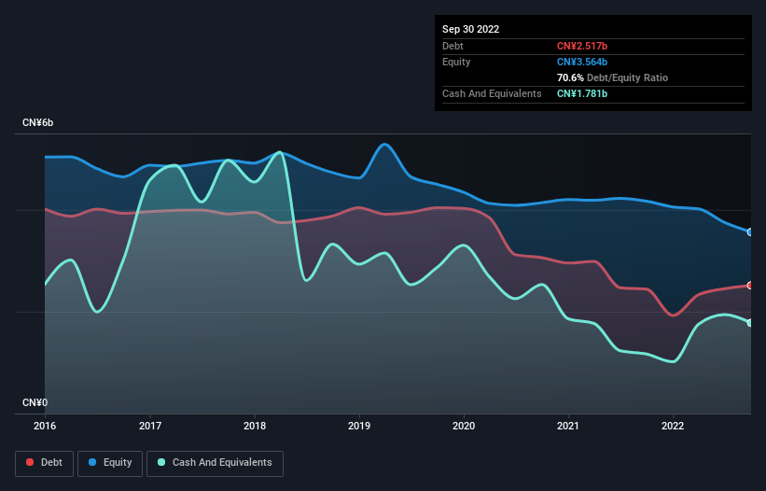Click the 2020 x-axis label
This screenshot has width=766, height=491.
coord(464,426)
